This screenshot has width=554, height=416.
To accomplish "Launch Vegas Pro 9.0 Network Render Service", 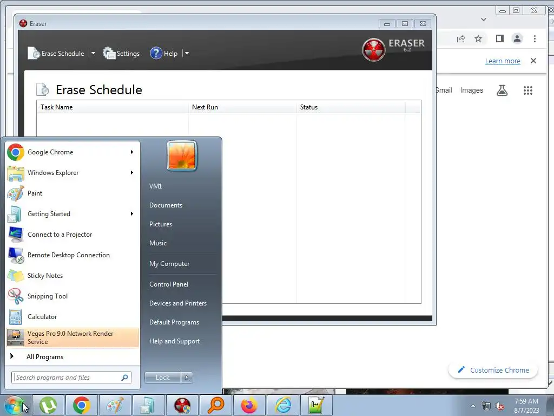I will click(x=72, y=337).
